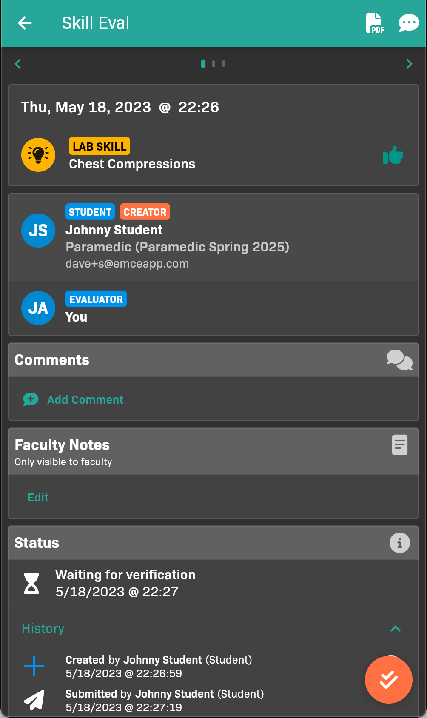Click the Faculty Notes document icon
427x718 pixels.
(x=399, y=445)
